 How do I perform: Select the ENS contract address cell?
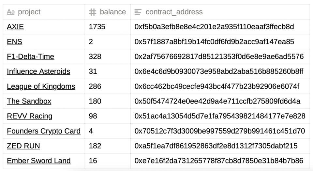(220, 42)
